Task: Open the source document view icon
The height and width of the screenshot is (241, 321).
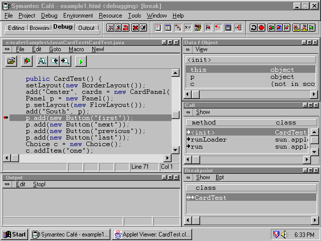Action: click(x=158, y=28)
